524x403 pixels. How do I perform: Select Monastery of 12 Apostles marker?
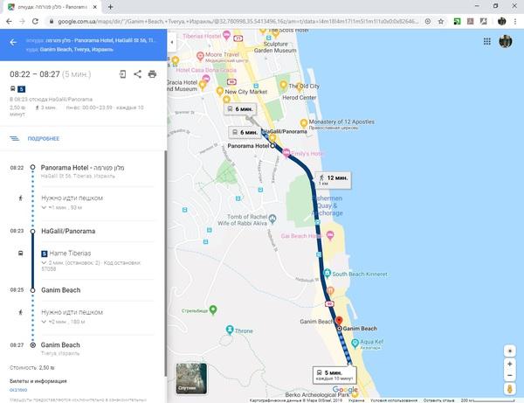point(303,123)
